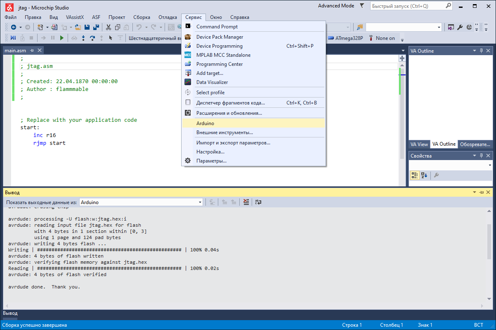Click the ATmega328P device chip button

click(x=345, y=38)
